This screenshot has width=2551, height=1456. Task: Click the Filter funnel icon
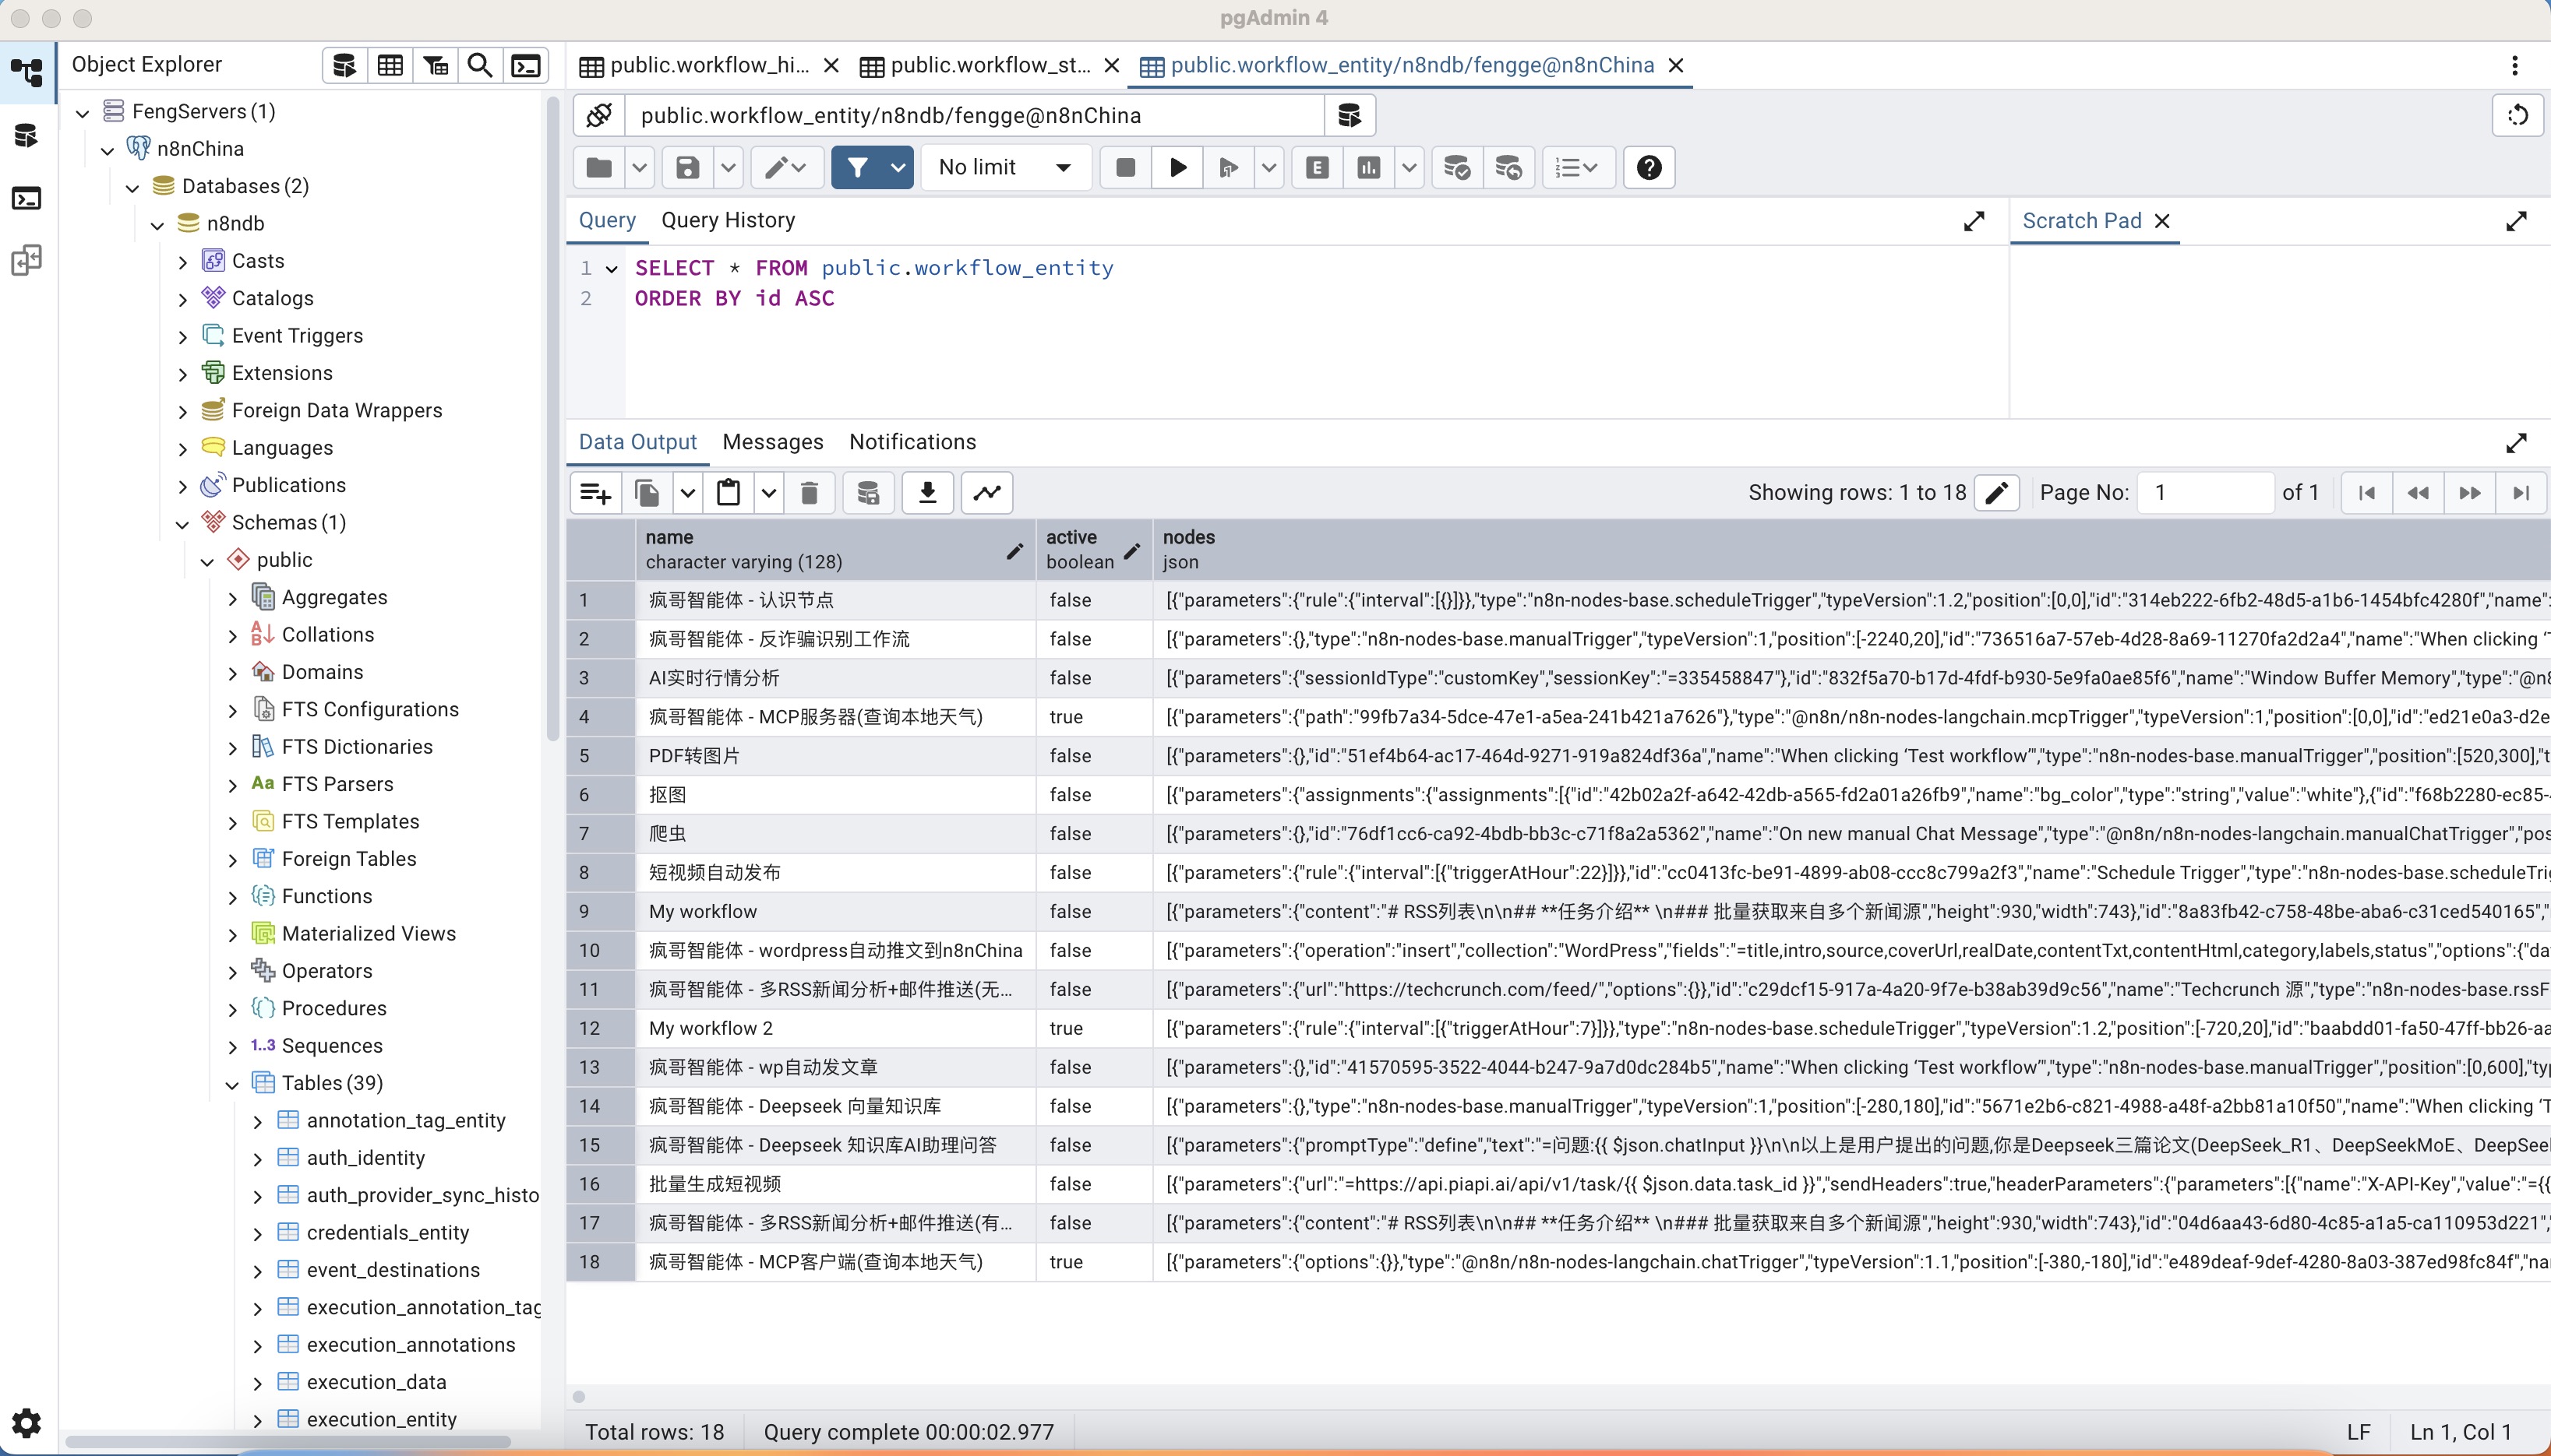coord(859,167)
